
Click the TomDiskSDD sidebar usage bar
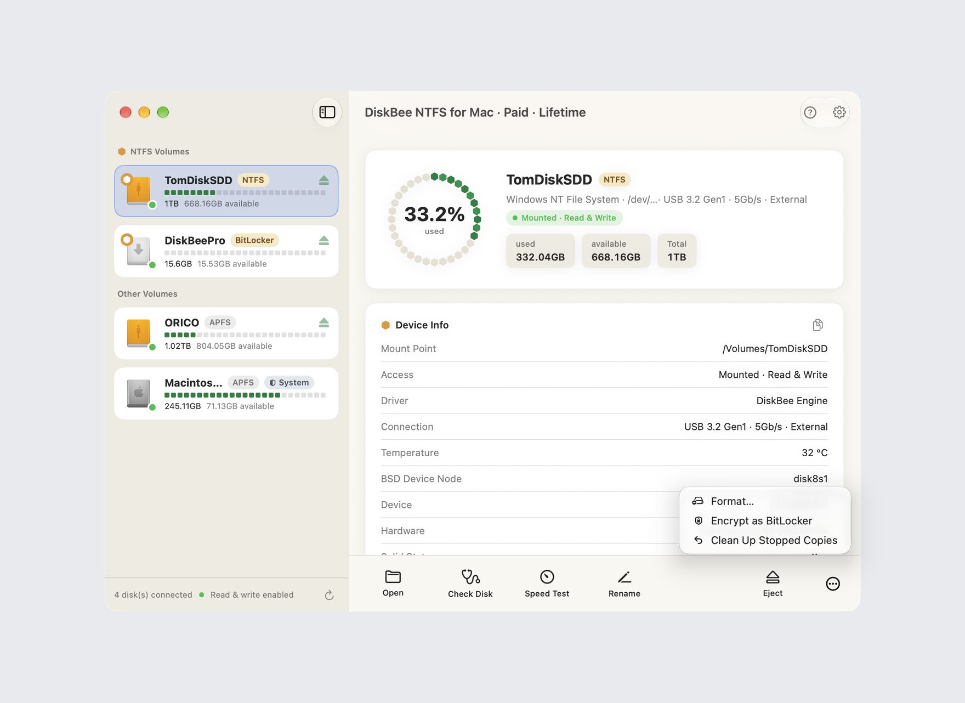click(x=245, y=192)
